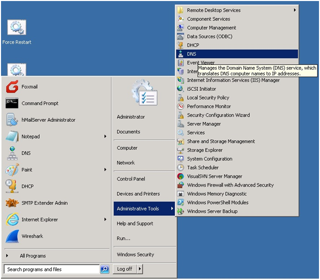Click the Search programs and files box
Image resolution: width=320 pixels, height=280 pixels.
click(52, 269)
